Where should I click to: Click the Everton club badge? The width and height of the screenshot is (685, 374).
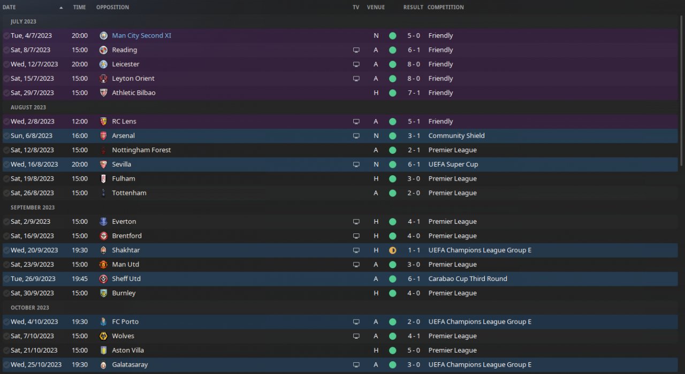click(104, 222)
